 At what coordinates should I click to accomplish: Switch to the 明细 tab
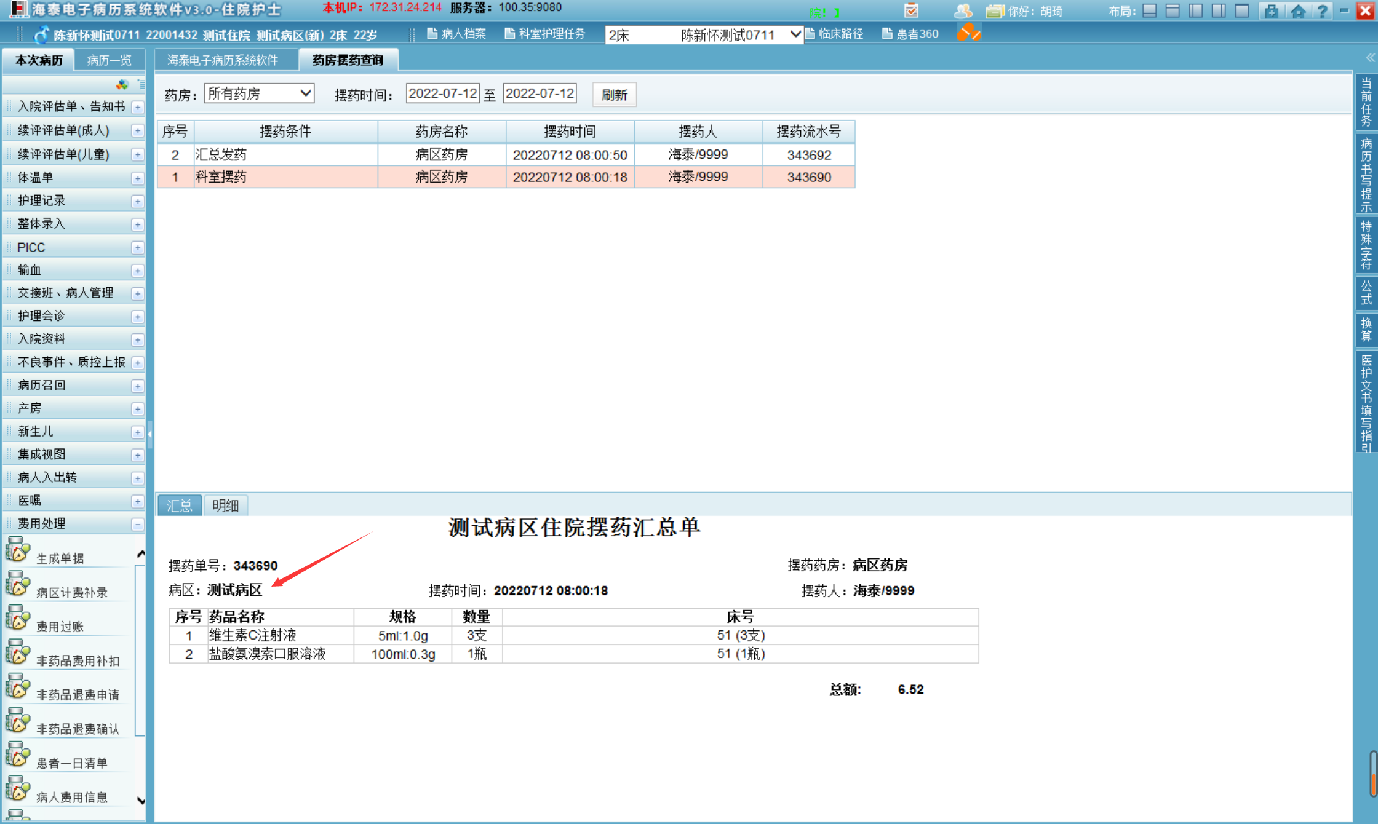click(225, 505)
